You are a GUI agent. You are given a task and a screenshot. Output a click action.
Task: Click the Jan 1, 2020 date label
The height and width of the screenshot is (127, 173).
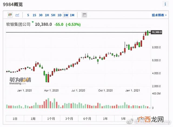24,90
